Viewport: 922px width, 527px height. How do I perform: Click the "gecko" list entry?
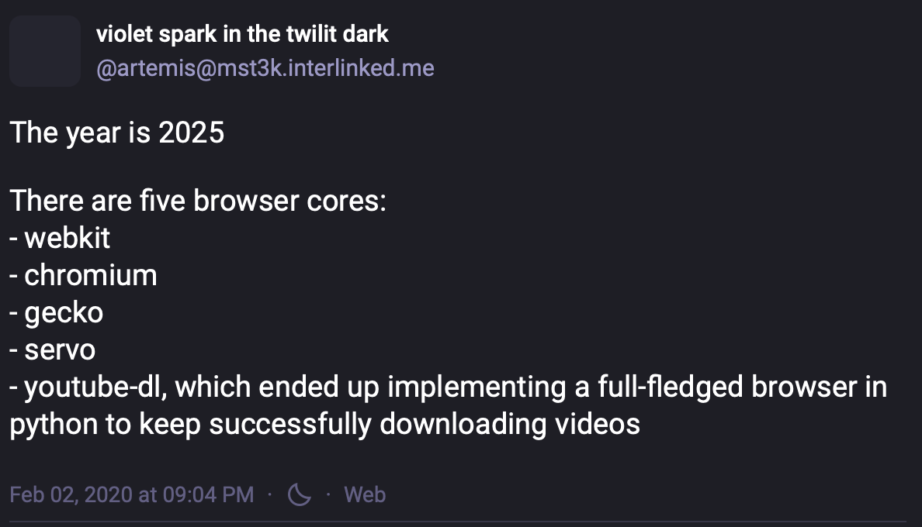[x=64, y=312]
